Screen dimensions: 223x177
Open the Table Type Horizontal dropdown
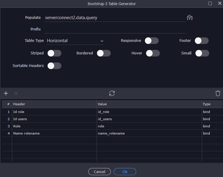tap(75, 41)
